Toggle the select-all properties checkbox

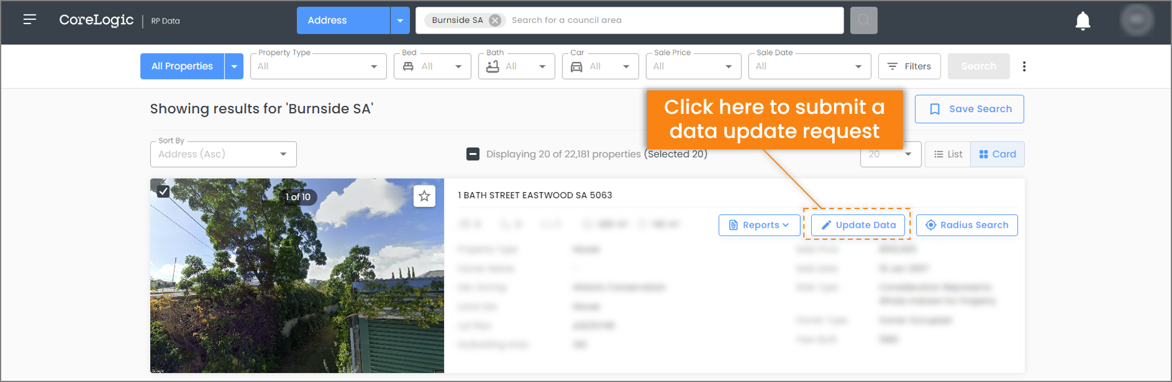pos(473,154)
